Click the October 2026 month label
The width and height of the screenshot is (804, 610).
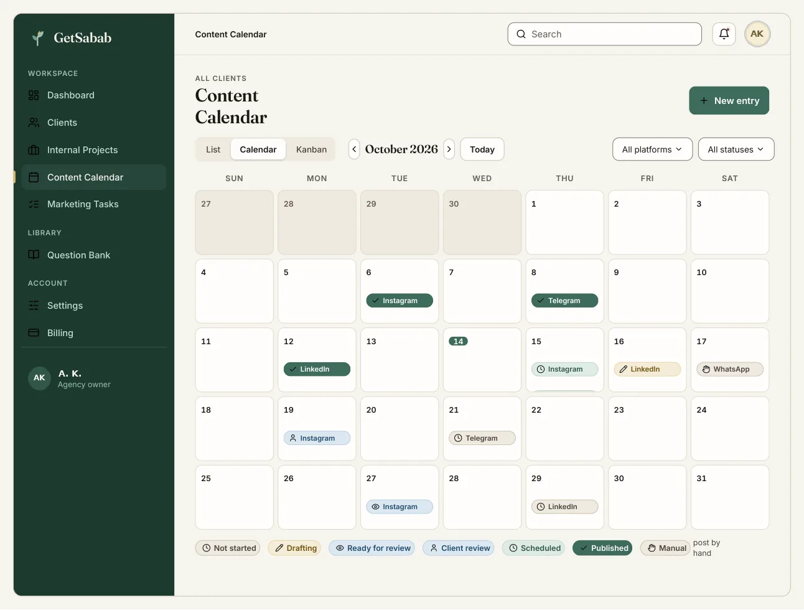click(401, 149)
